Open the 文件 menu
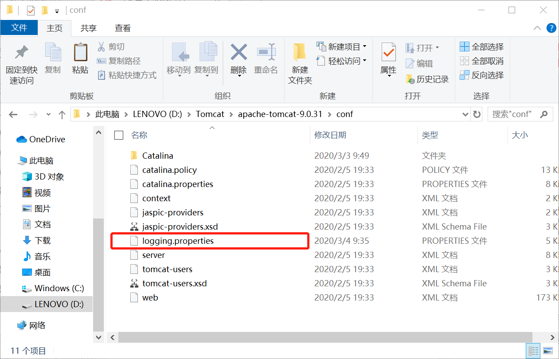Image resolution: width=559 pixels, height=359 pixels. click(x=19, y=27)
